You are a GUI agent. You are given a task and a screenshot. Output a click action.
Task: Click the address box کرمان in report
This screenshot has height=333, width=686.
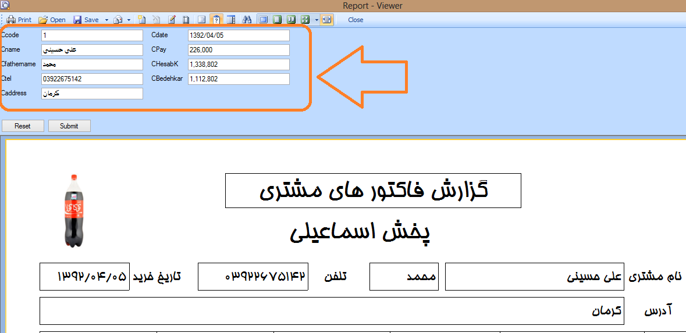click(x=332, y=311)
